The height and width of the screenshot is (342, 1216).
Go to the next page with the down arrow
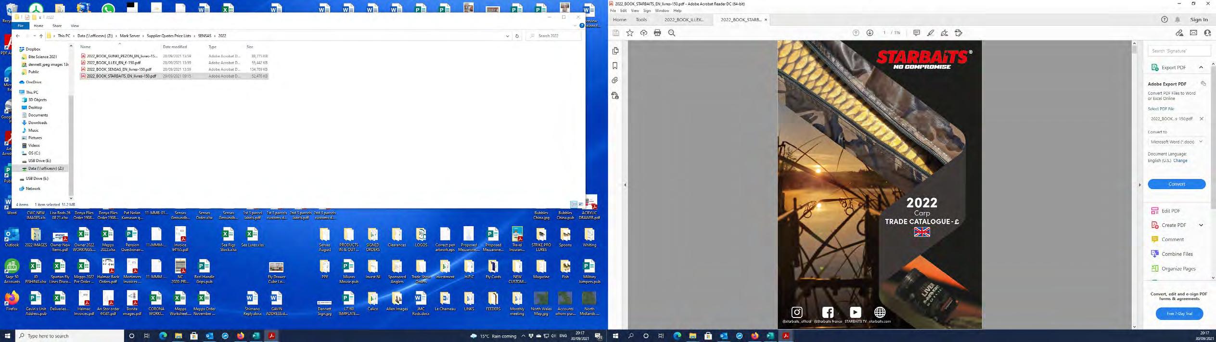click(870, 33)
